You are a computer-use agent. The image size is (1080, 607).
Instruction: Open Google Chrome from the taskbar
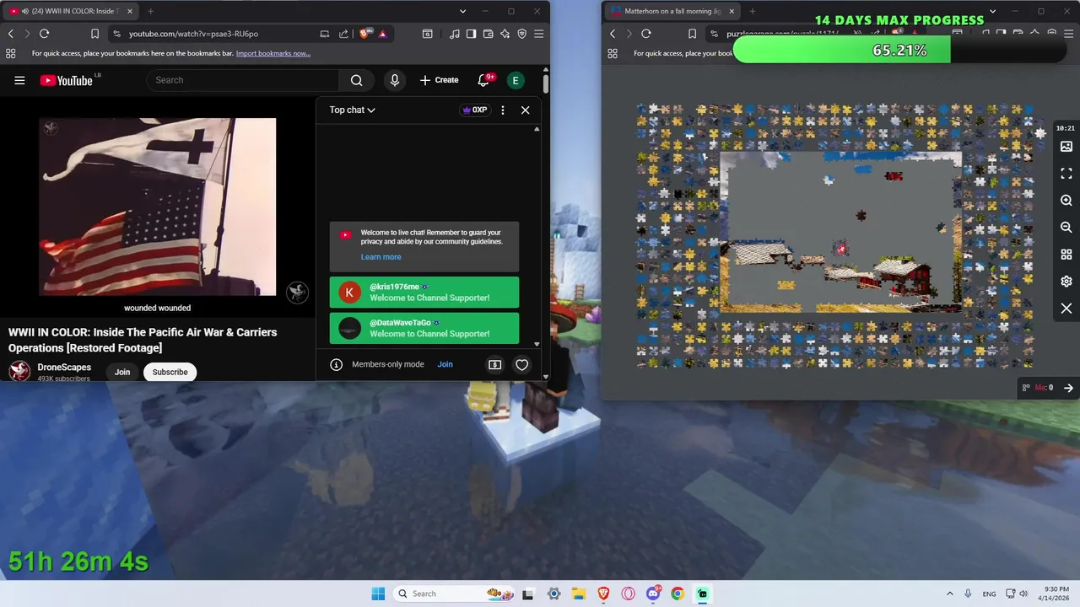tap(678, 594)
